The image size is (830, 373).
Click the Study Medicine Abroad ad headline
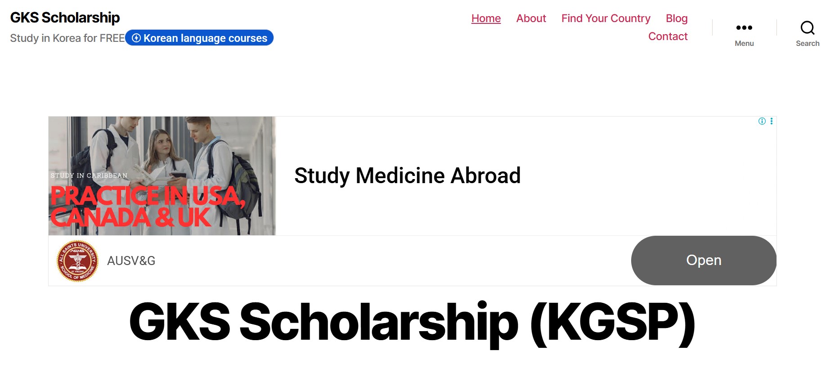tap(407, 175)
